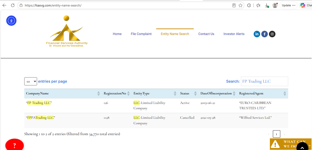Open the immersive reader view
Screen dimensions: 312x150
tap(234, 5)
